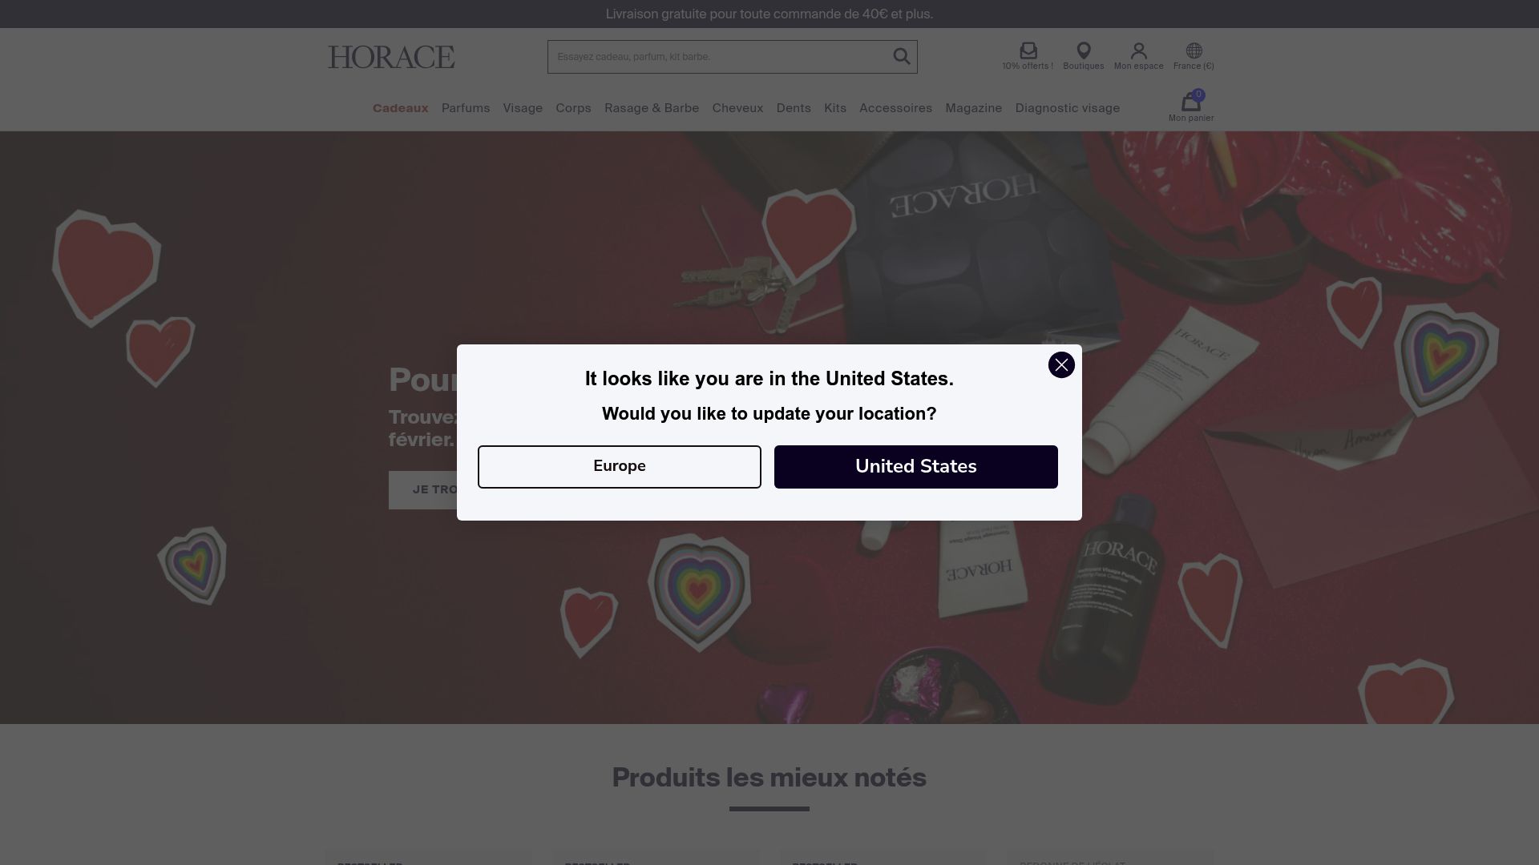Viewport: 1539px width, 865px height.
Task: Open the Accessoires menu
Action: (x=895, y=108)
